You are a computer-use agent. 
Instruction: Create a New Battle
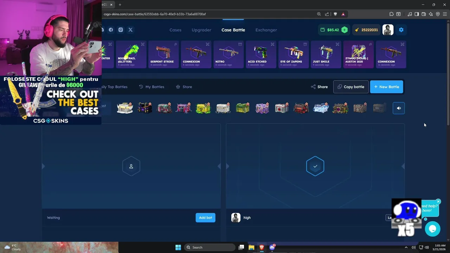click(386, 87)
